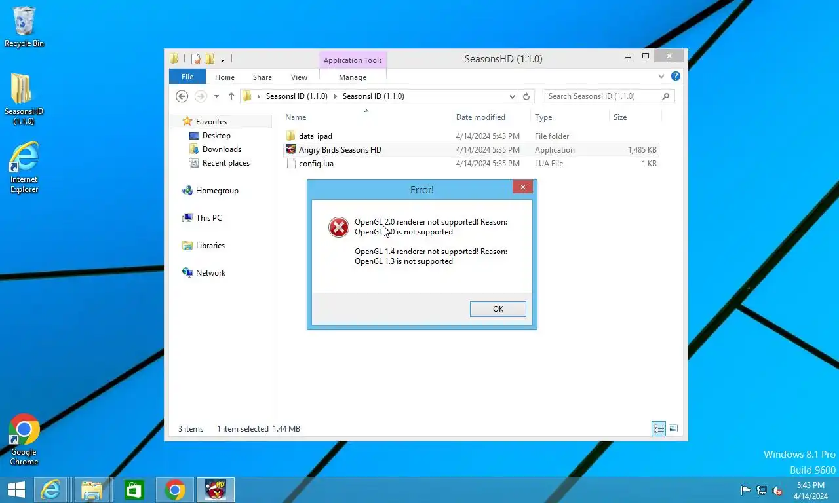Open the Home ribbon tab
Viewport: 839px width, 503px height.
[225, 77]
